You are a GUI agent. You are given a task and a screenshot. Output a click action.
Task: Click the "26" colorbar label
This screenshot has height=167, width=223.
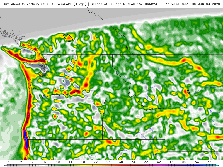tap(108, 162)
